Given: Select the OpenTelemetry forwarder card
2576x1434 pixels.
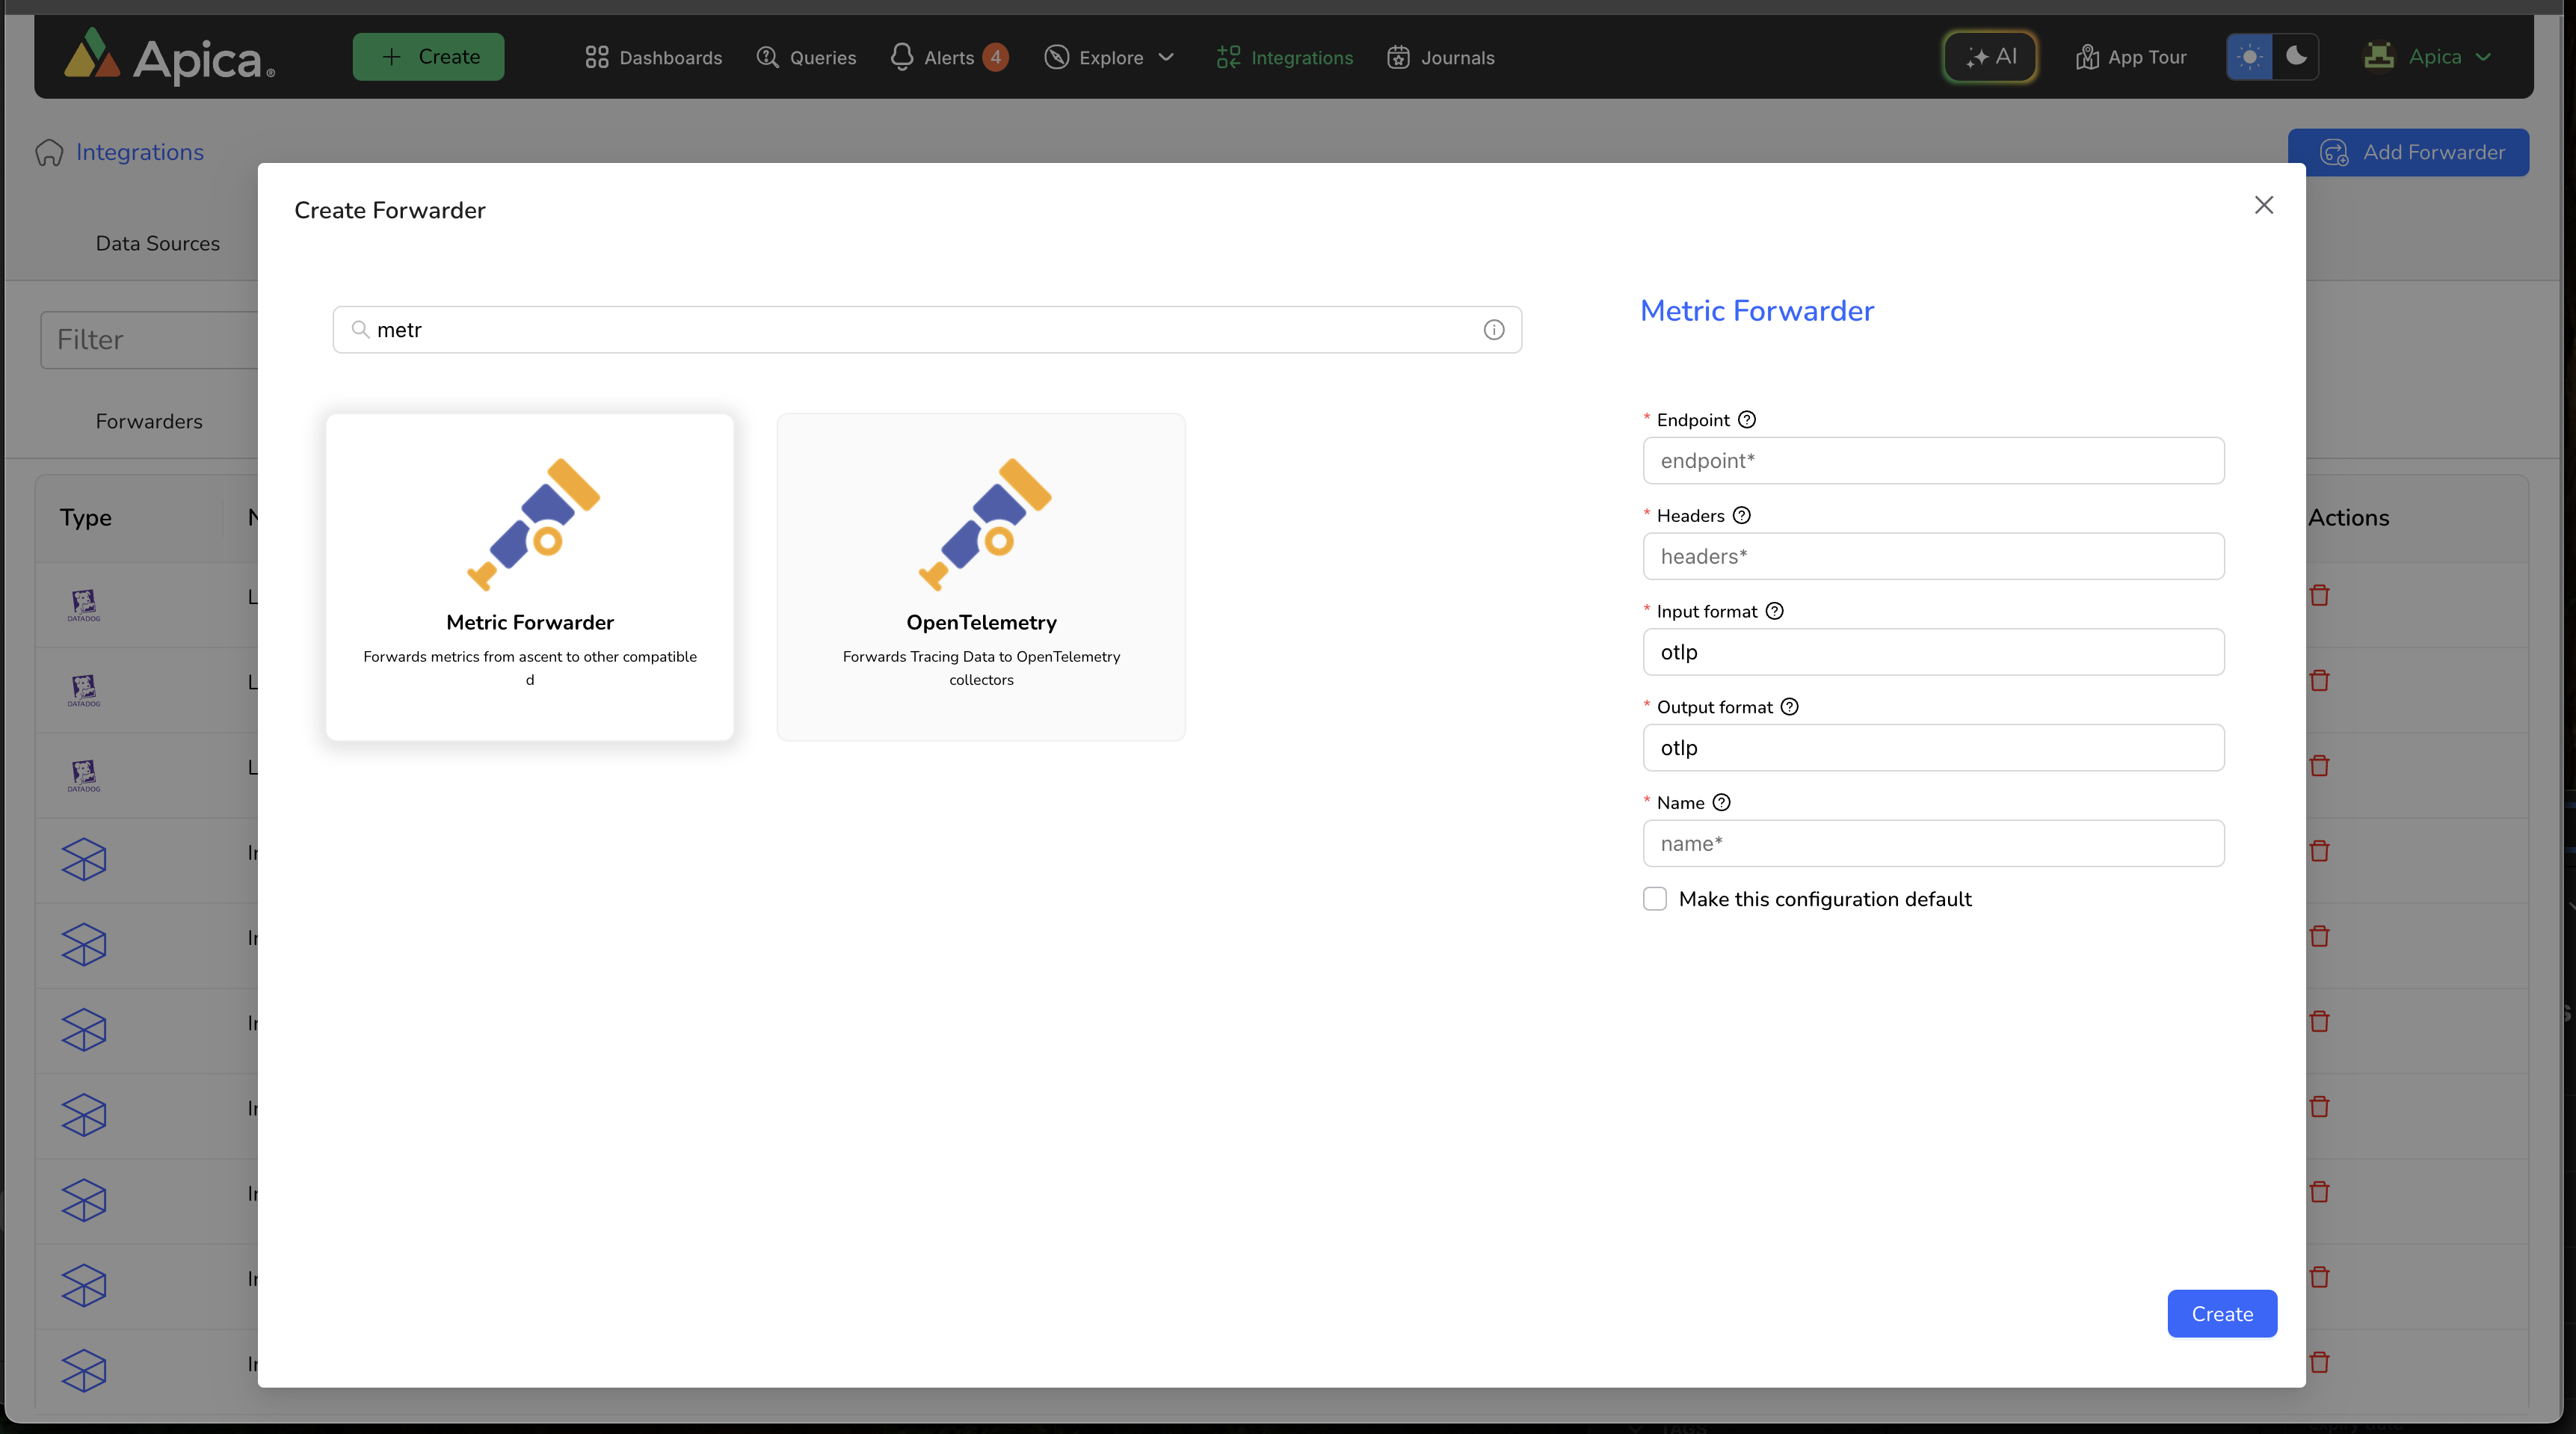Looking at the screenshot, I should 981,577.
